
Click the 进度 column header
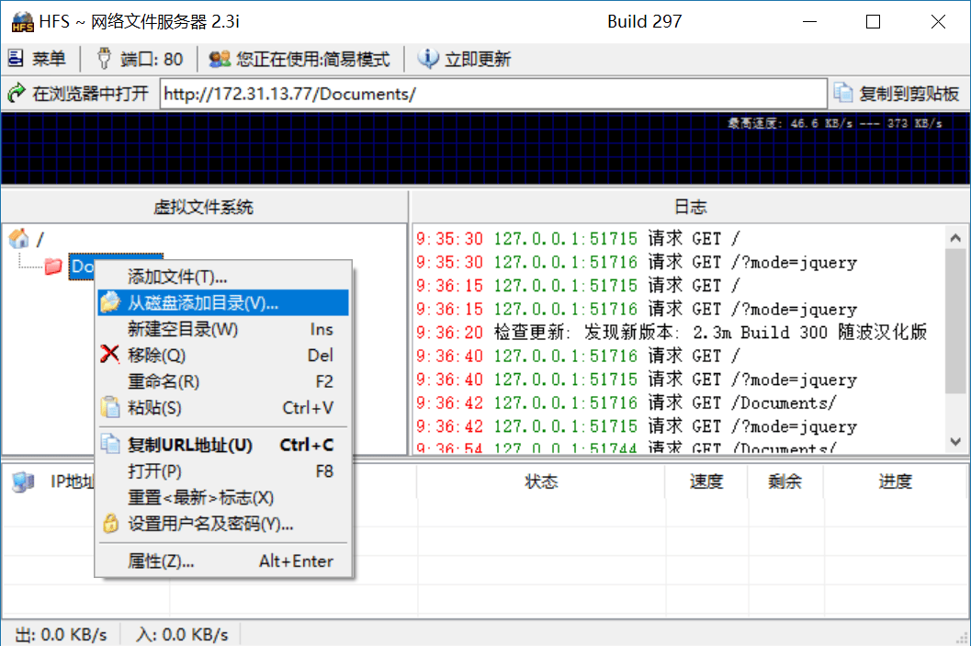895,482
